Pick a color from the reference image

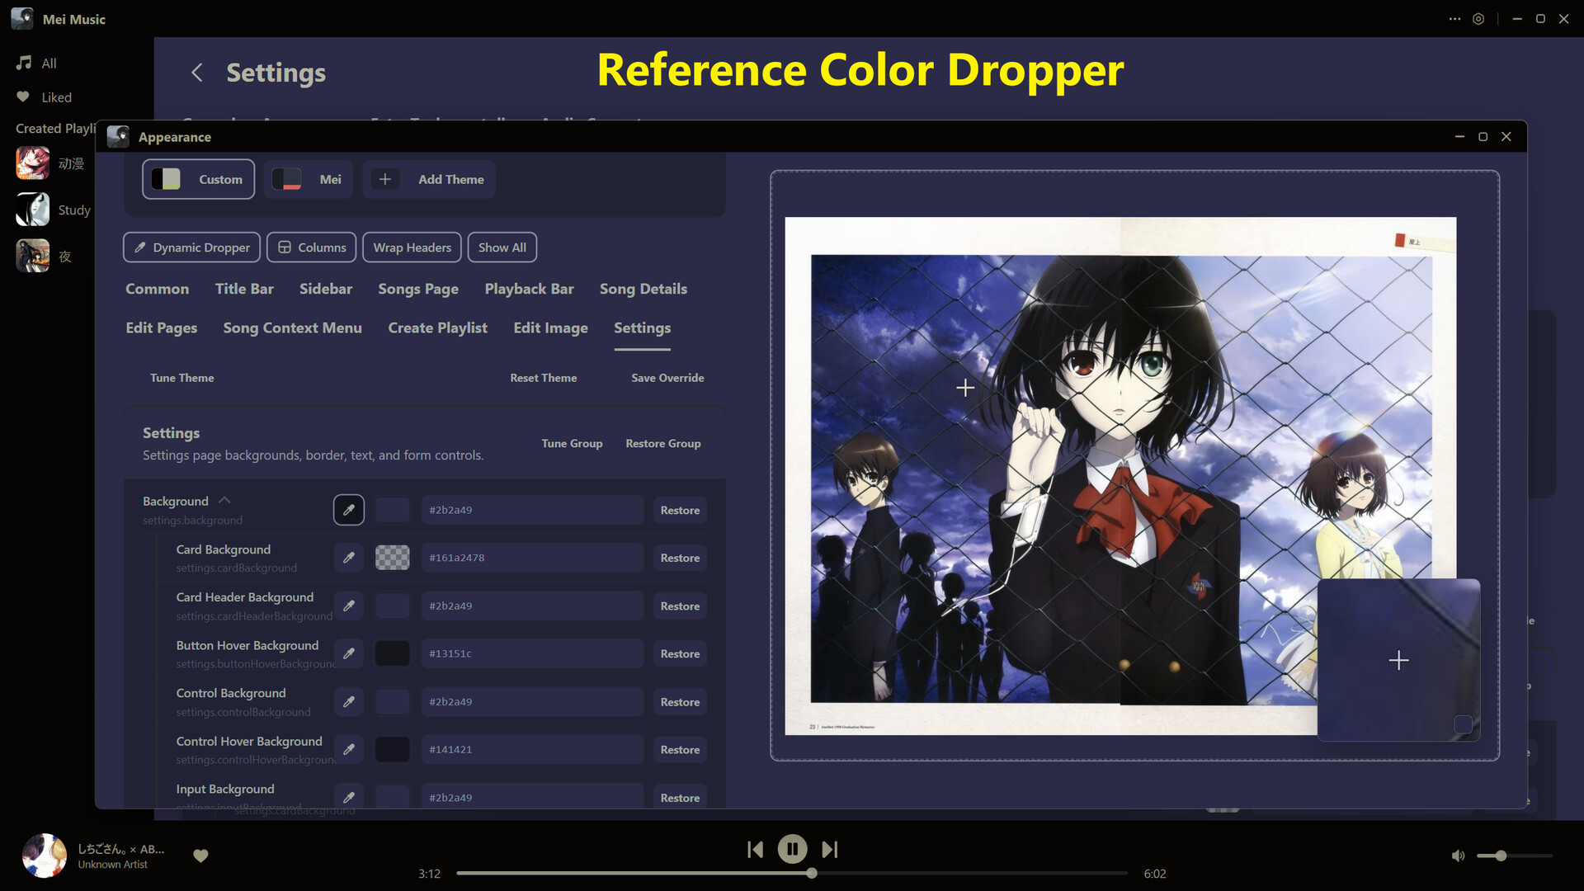click(x=1120, y=476)
